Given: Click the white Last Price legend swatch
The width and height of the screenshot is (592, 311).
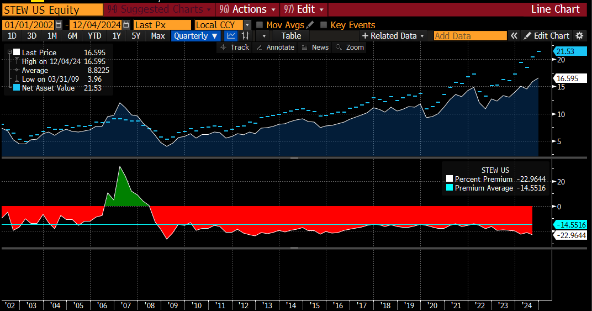Looking at the screenshot, I should click(17, 52).
